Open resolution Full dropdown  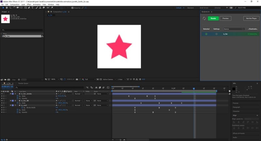coord(90,79)
